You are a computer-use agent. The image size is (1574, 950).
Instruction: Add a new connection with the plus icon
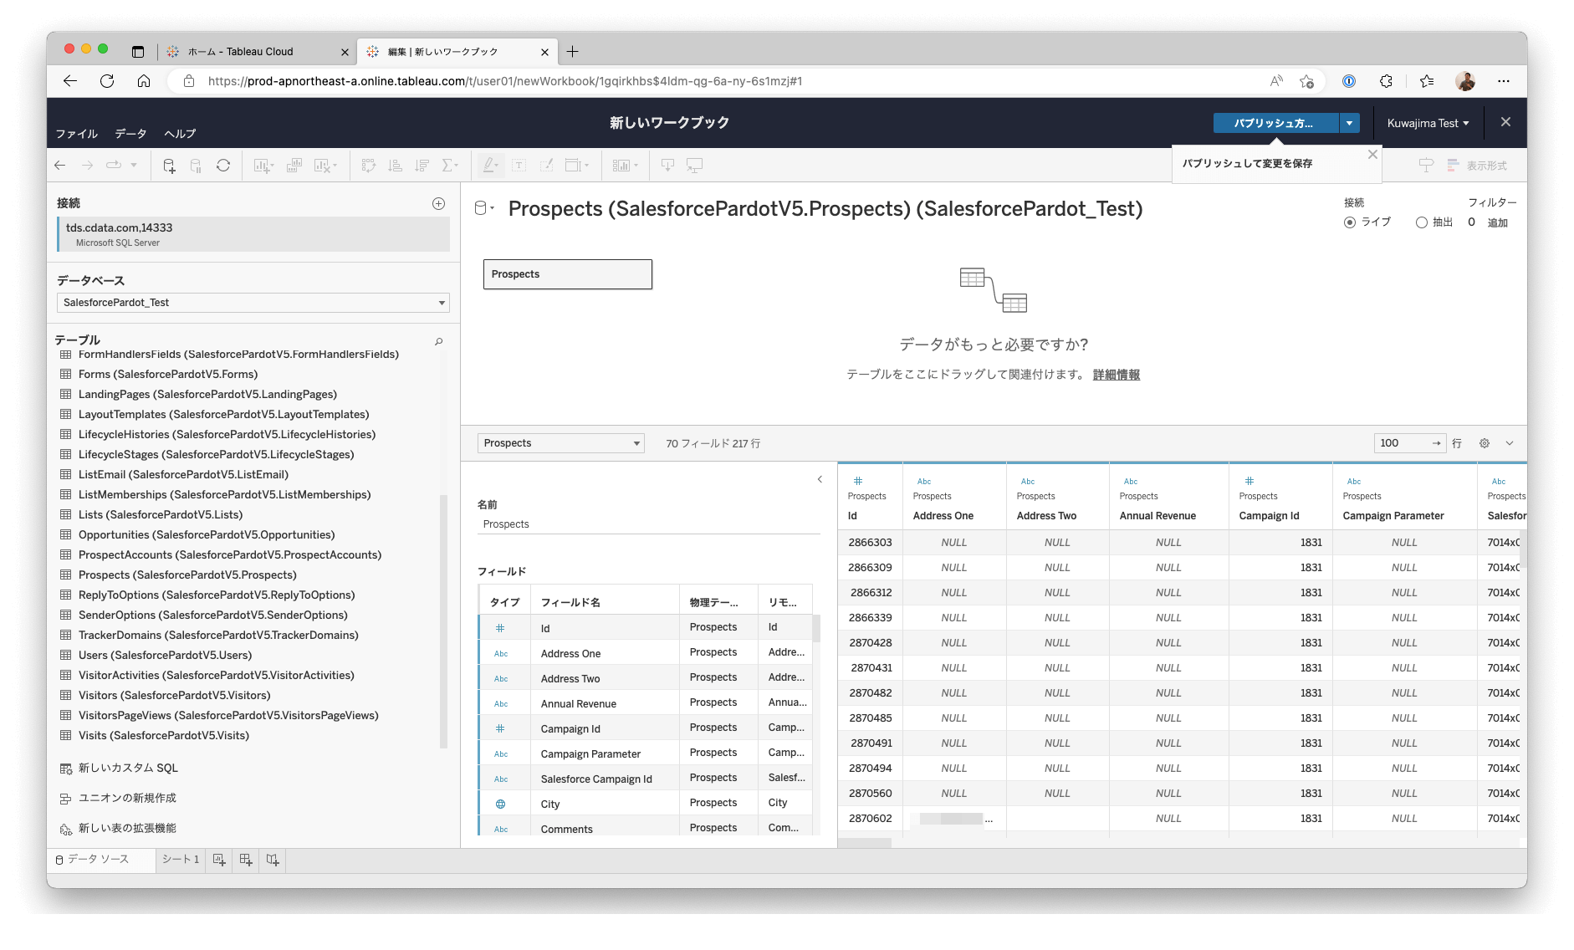(438, 203)
